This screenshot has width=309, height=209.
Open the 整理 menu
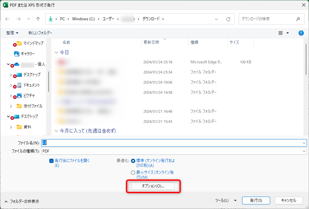12,33
